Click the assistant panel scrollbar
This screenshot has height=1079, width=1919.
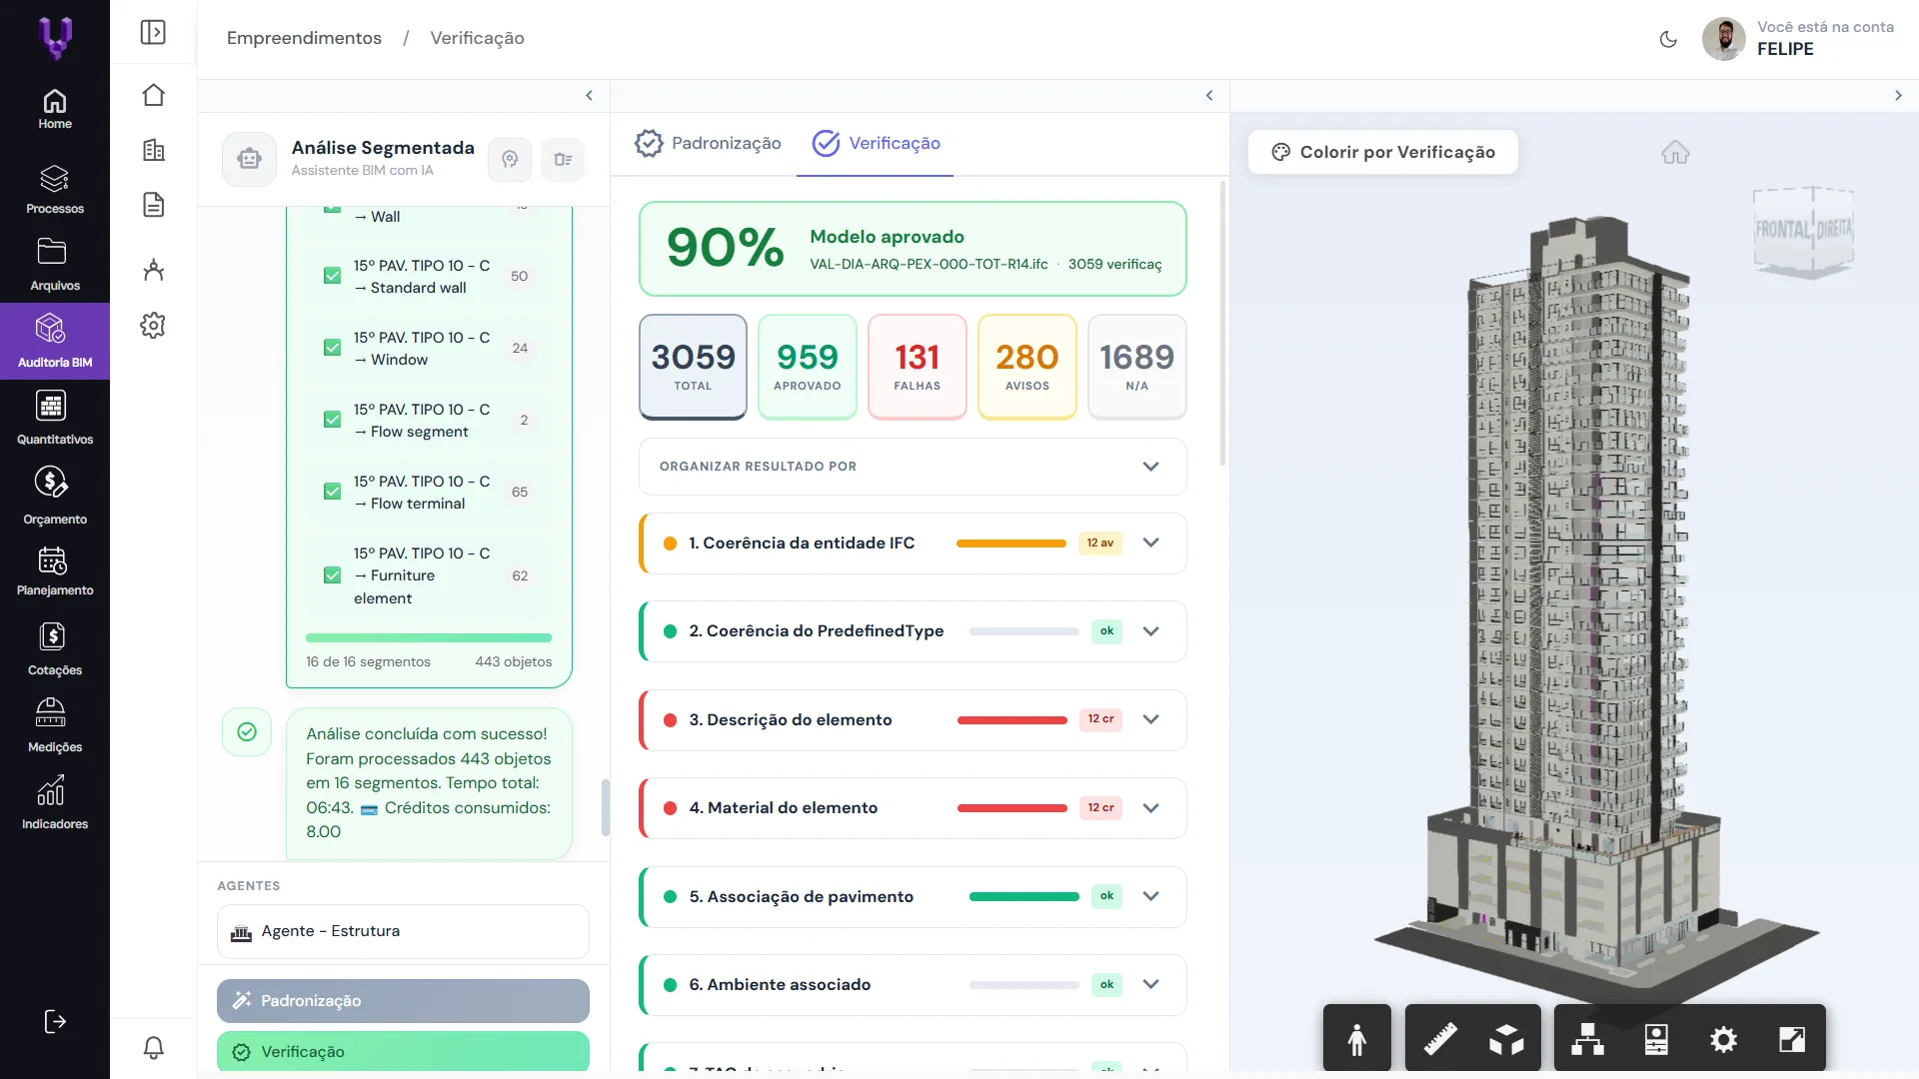pos(605,807)
